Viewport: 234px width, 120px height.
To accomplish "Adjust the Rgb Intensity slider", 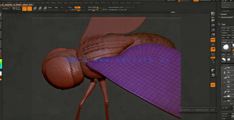I will [58, 10].
